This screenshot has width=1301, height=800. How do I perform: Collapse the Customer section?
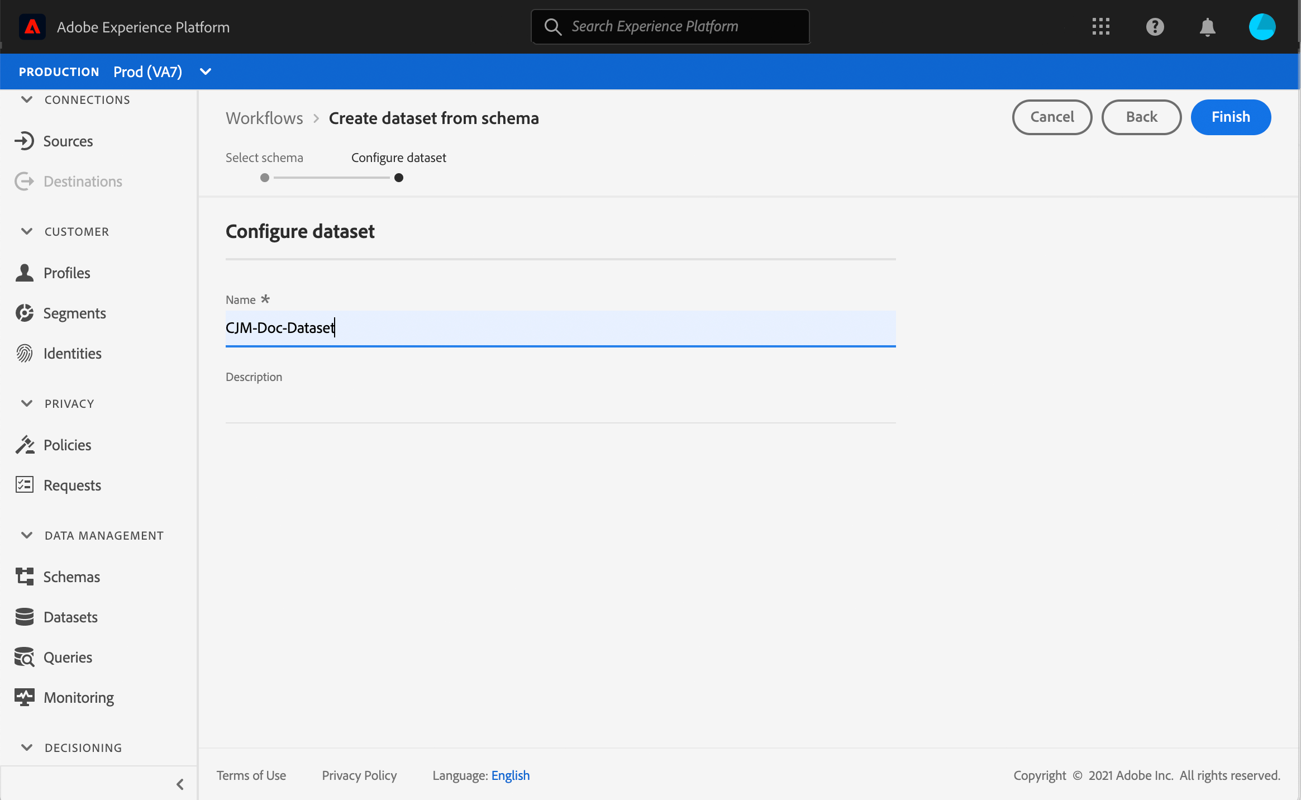coord(26,232)
